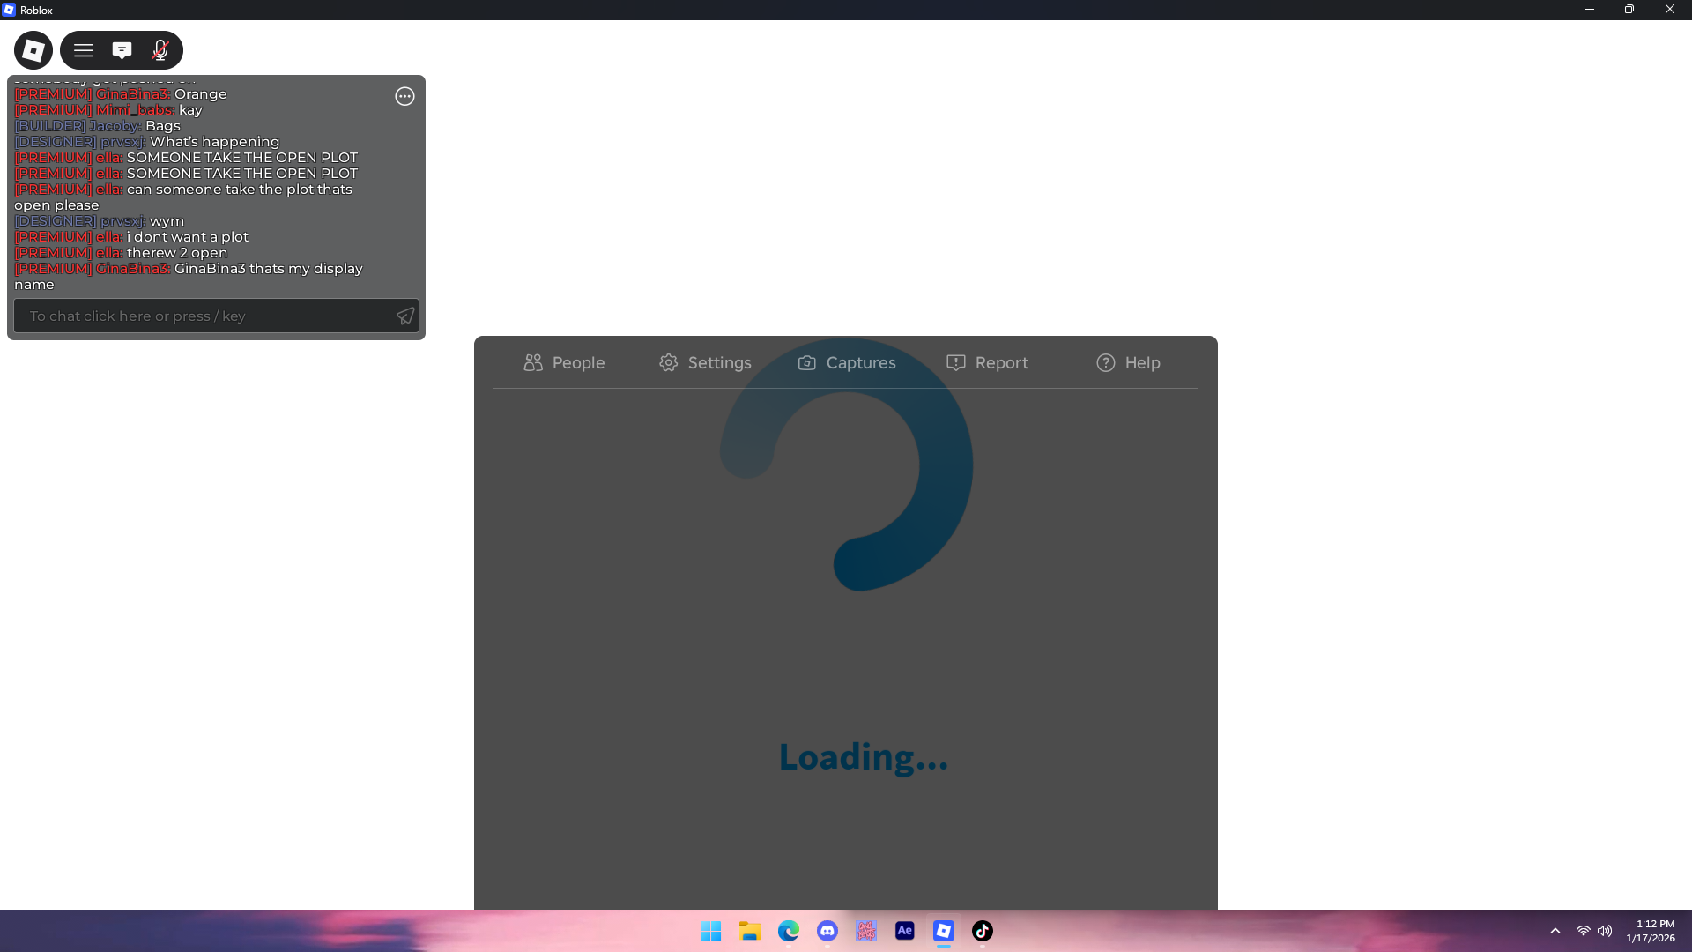
Task: Unmute the microphone icon
Action: (x=160, y=50)
